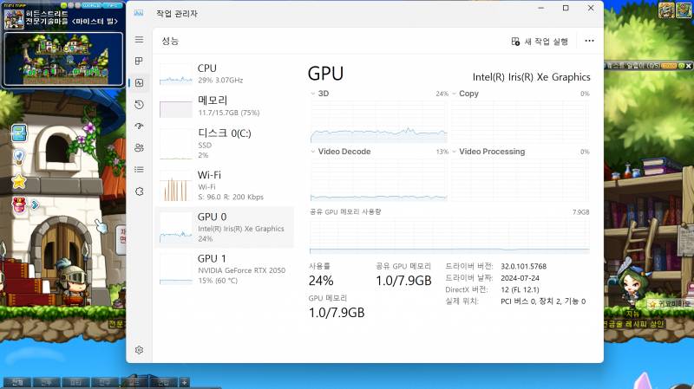The width and height of the screenshot is (694, 389).
Task: Click the minimap WORLD button
Action: coord(91,5)
